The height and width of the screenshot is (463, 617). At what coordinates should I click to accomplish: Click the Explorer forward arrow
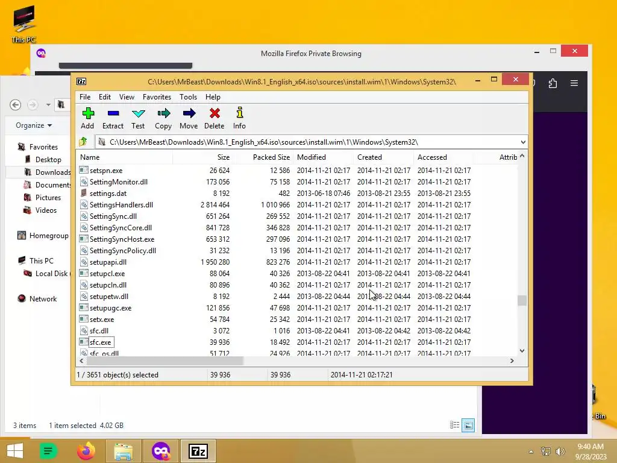33,105
